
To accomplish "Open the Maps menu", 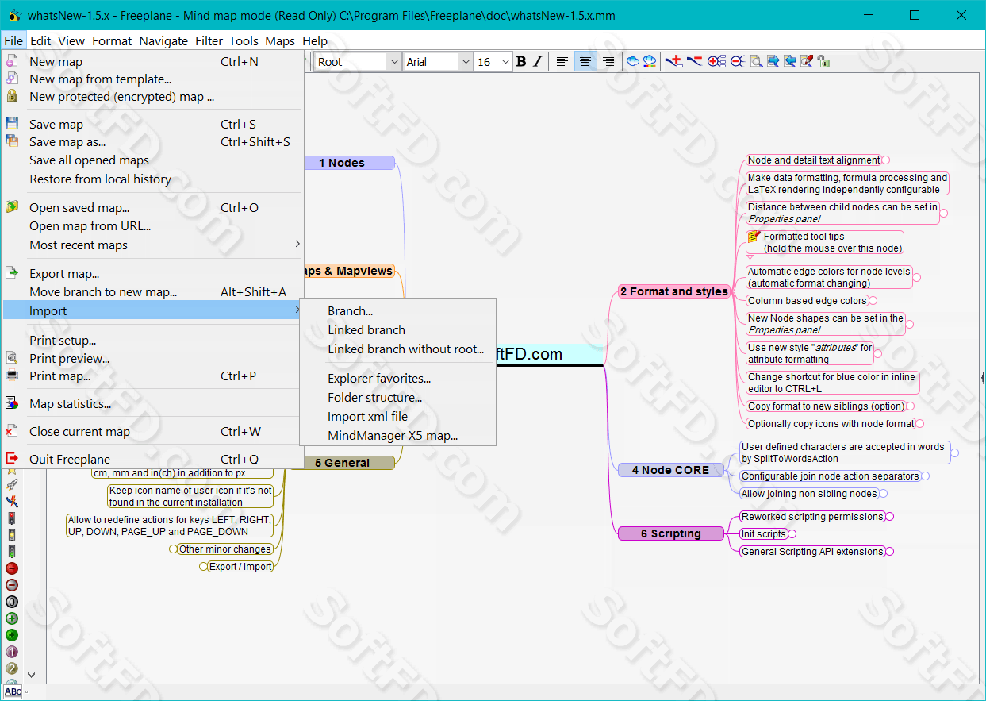I will [x=280, y=40].
